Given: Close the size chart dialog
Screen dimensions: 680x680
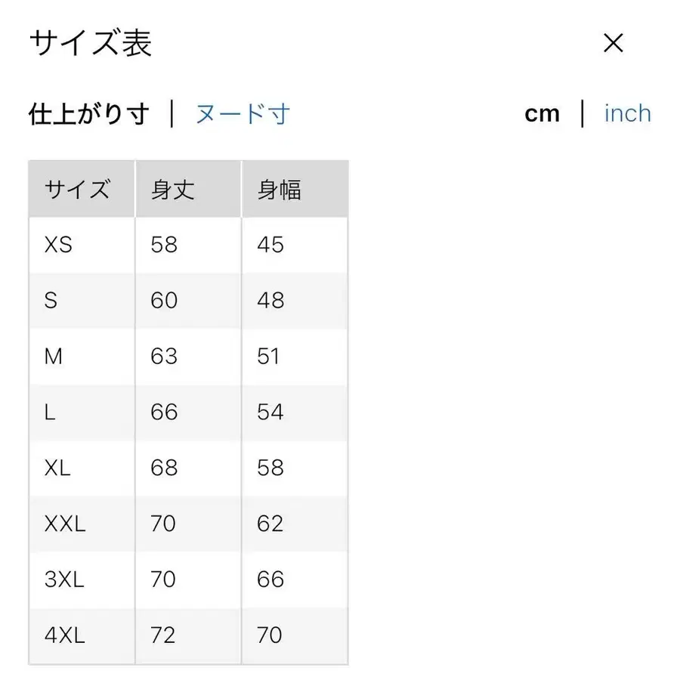Looking at the screenshot, I should coord(614,43).
